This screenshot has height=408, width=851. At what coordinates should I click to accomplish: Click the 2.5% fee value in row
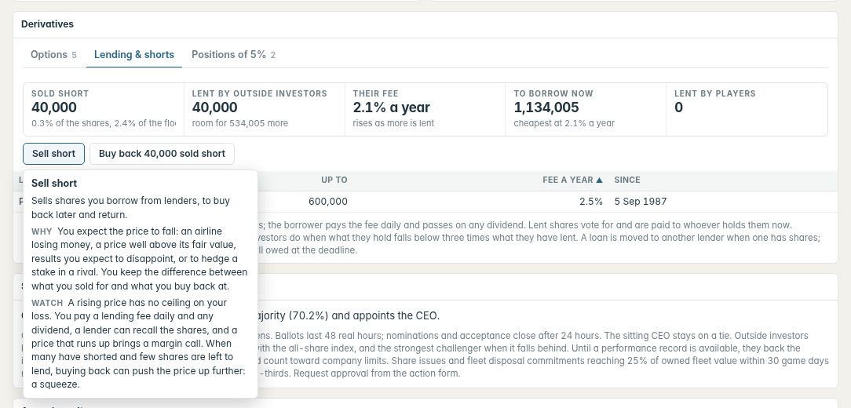click(x=591, y=202)
